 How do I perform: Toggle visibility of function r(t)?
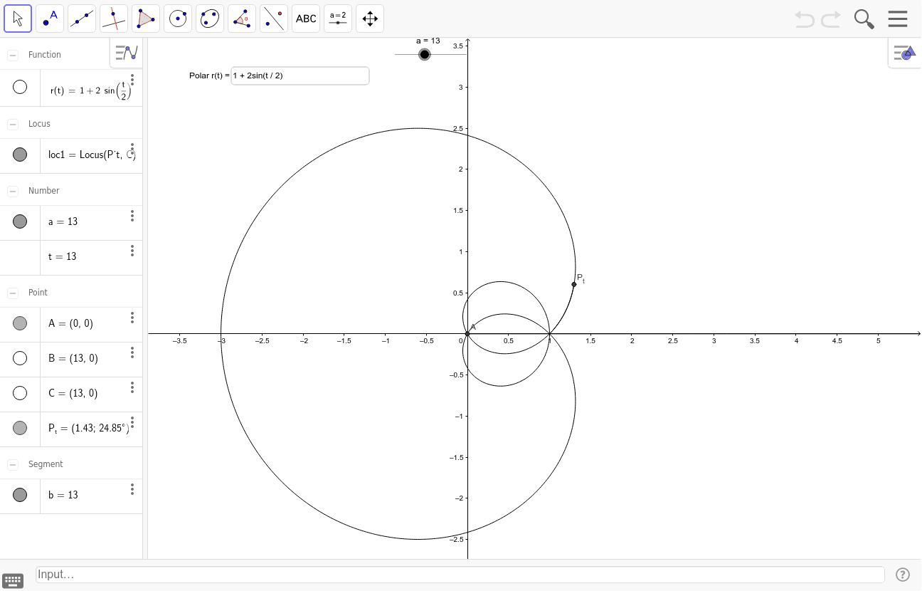click(20, 87)
